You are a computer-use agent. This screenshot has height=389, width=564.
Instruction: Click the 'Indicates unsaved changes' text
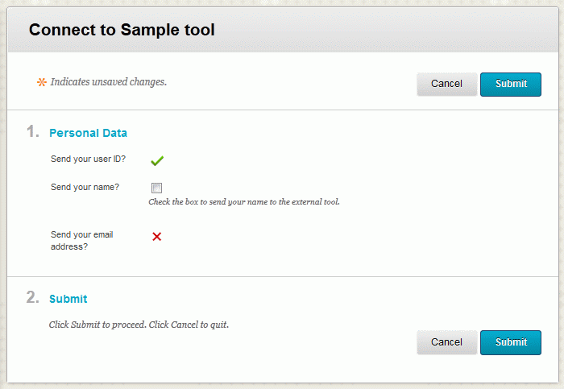pos(108,82)
